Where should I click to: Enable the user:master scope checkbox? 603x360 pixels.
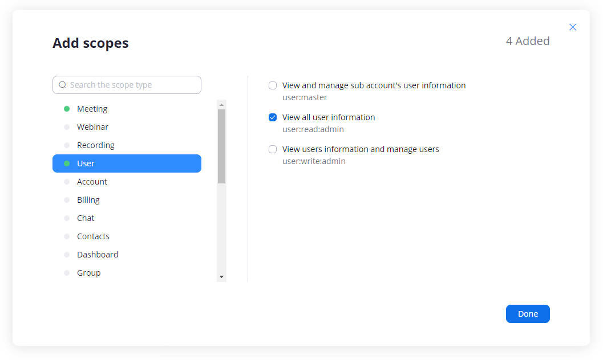273,85
